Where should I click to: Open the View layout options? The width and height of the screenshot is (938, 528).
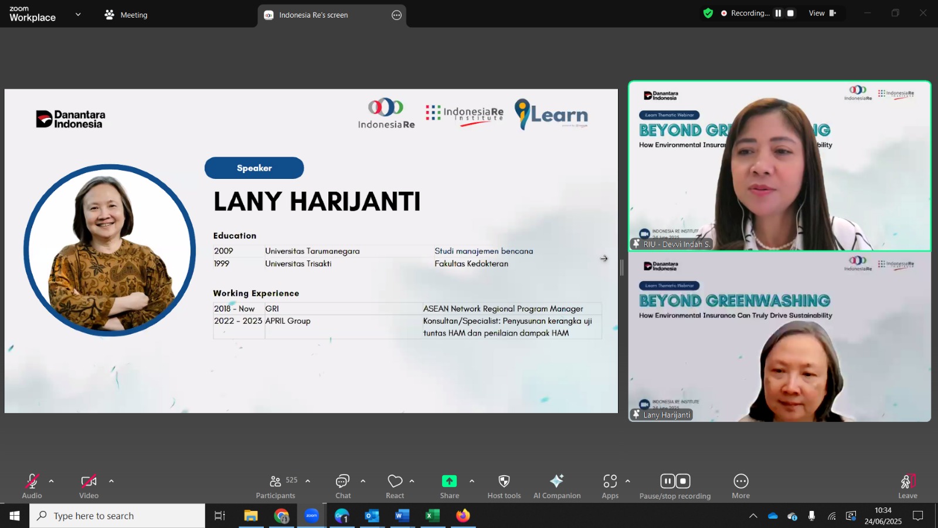point(823,13)
